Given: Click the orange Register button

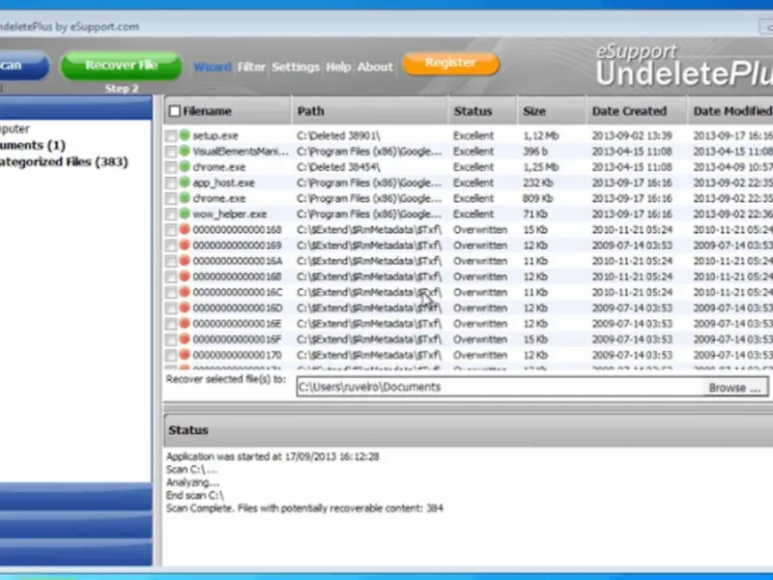Looking at the screenshot, I should (450, 63).
